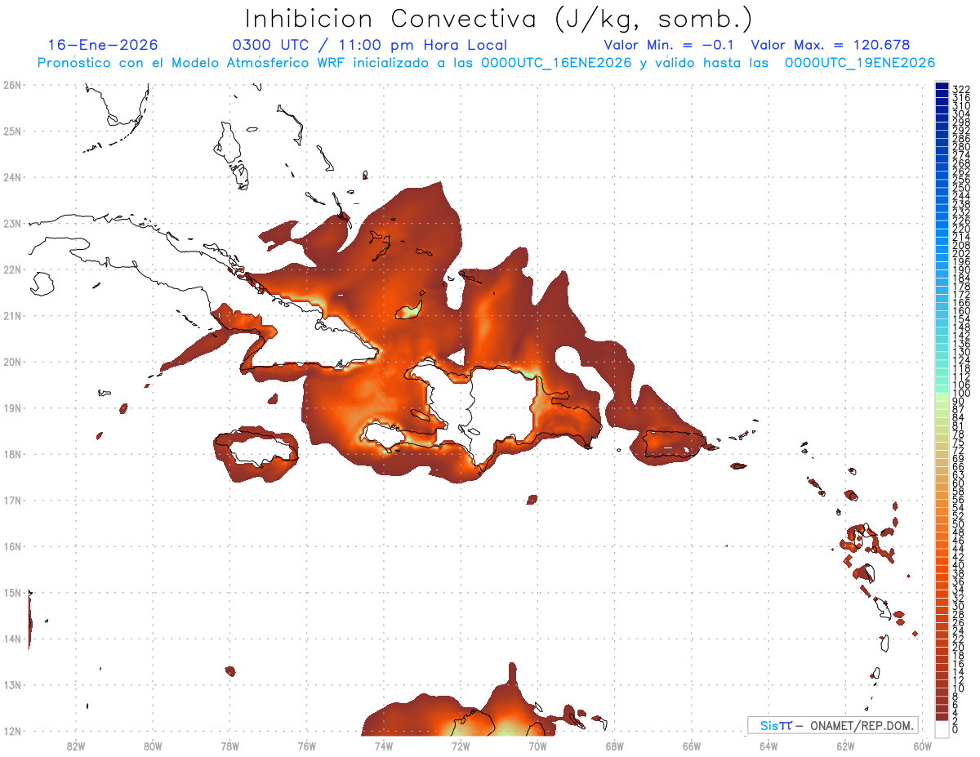Click the '18N' latitude label

click(x=11, y=454)
